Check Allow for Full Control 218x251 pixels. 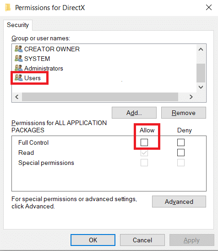coord(144,142)
